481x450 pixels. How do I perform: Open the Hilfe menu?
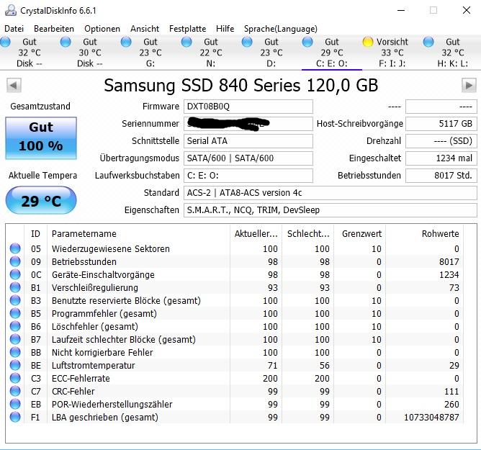(x=225, y=29)
